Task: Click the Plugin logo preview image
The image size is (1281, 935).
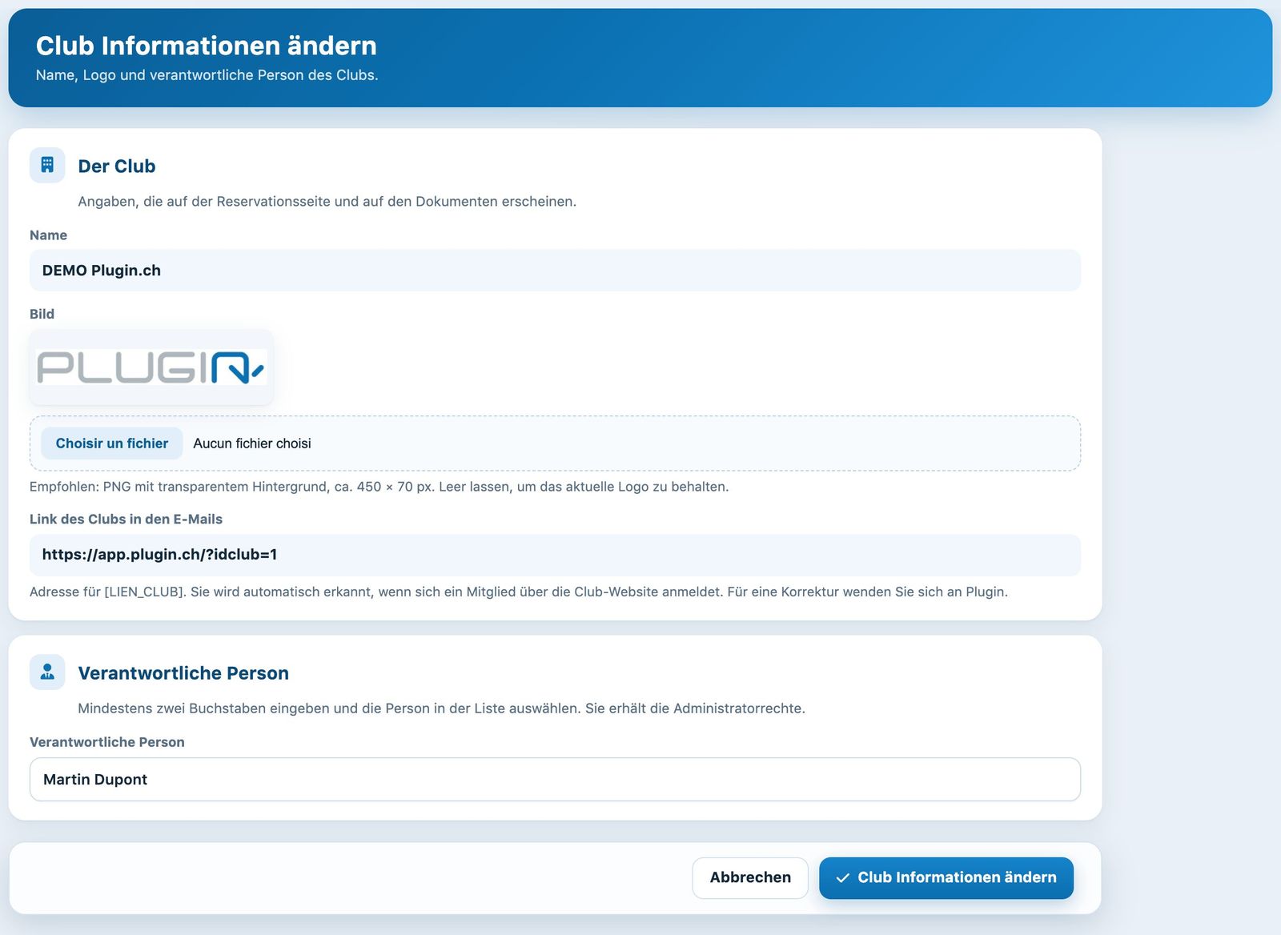Action: (151, 367)
